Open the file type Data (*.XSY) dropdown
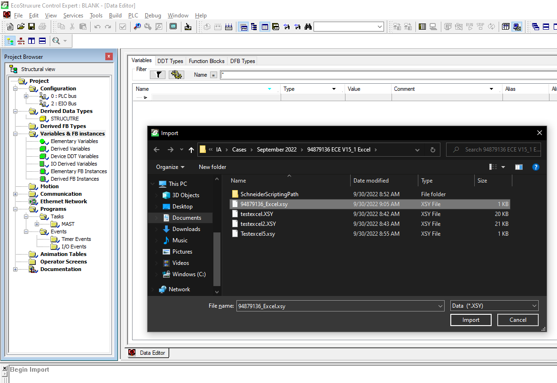The image size is (557, 383). (x=494, y=306)
